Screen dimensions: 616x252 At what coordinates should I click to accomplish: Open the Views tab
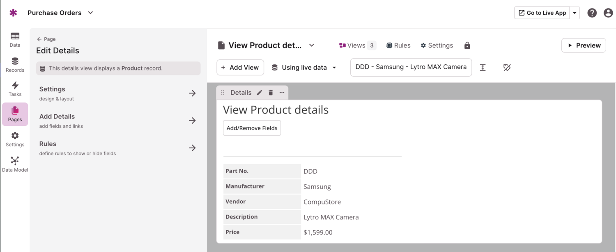coord(357,45)
